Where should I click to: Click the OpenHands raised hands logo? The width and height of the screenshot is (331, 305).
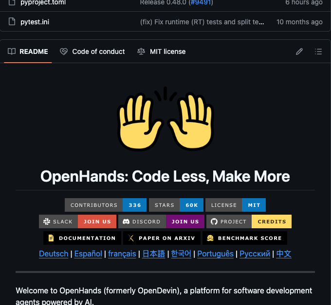(x=165, y=119)
